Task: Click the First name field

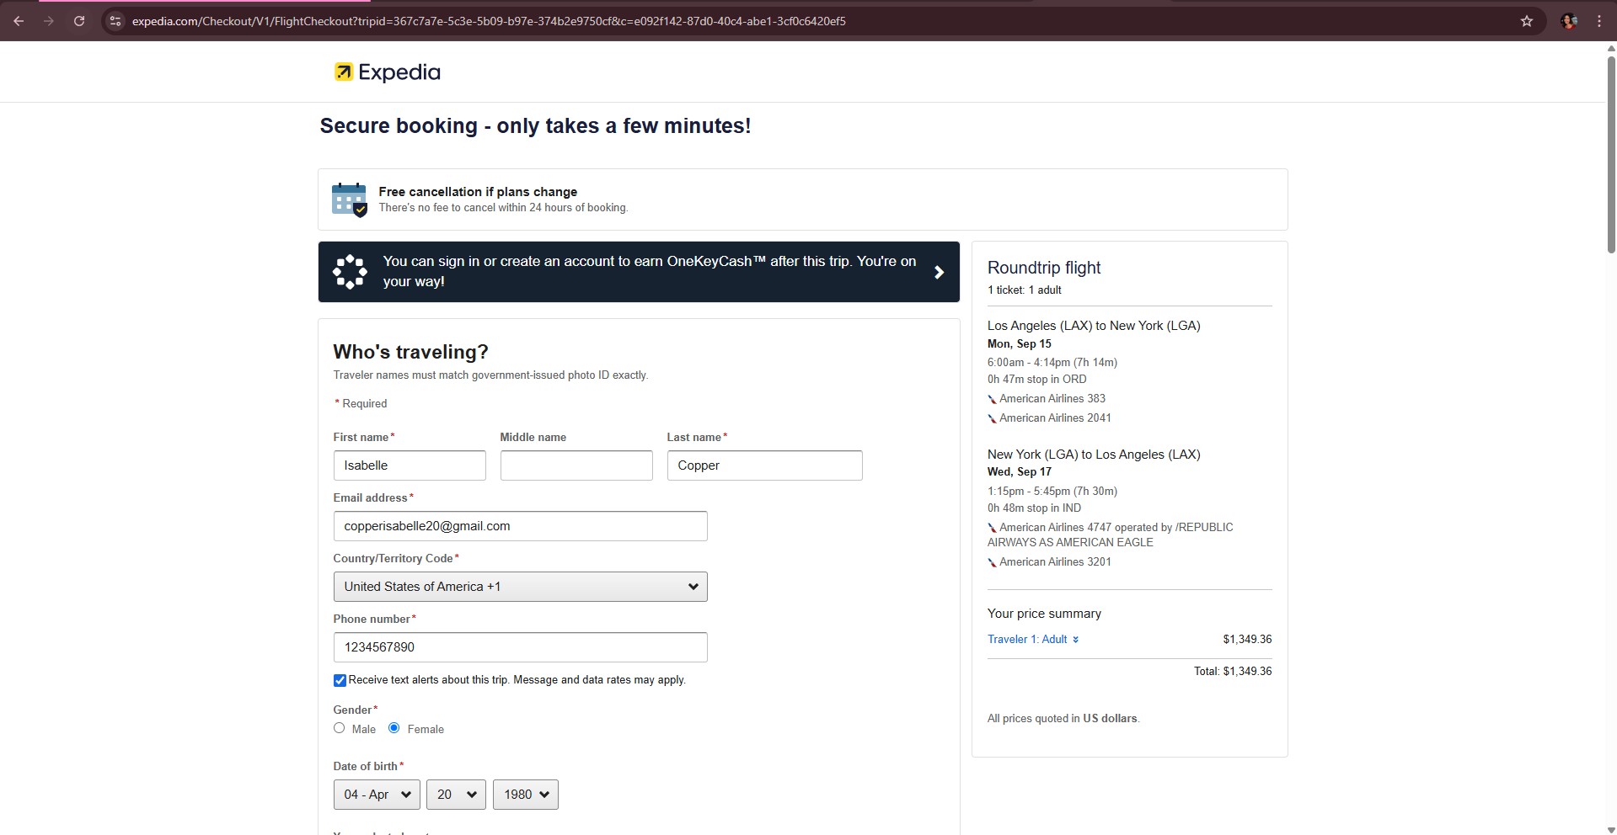Action: click(410, 465)
